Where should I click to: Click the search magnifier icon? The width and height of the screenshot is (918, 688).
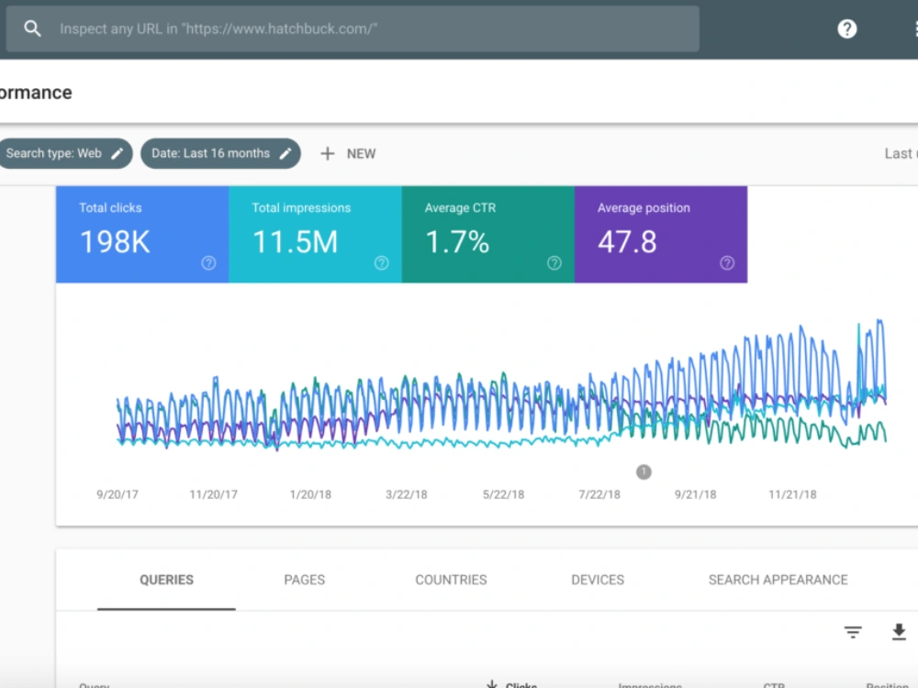click(x=32, y=28)
